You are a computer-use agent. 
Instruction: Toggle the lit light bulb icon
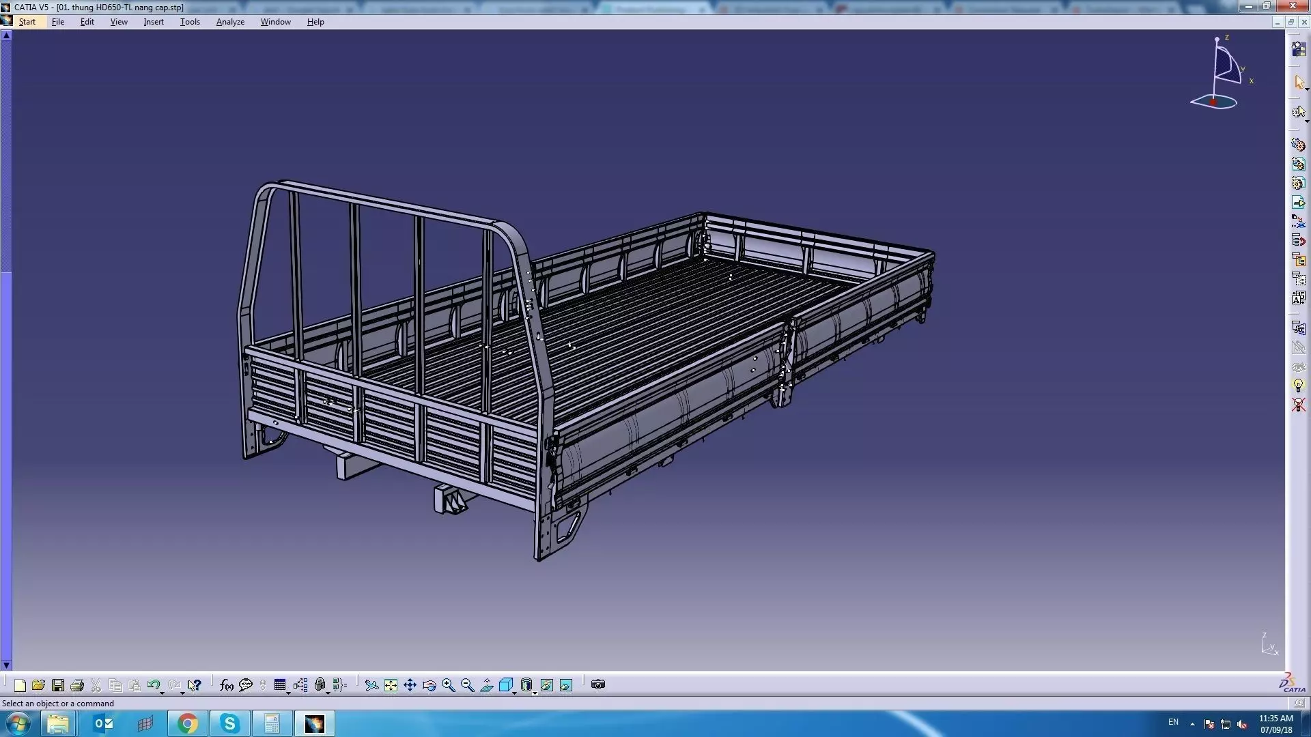(x=1298, y=386)
